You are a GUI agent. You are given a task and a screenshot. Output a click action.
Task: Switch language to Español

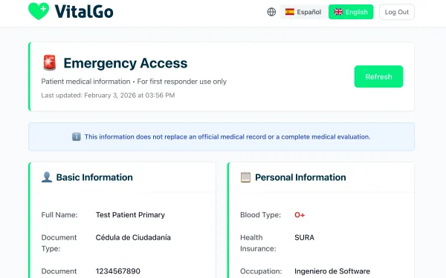coord(303,12)
